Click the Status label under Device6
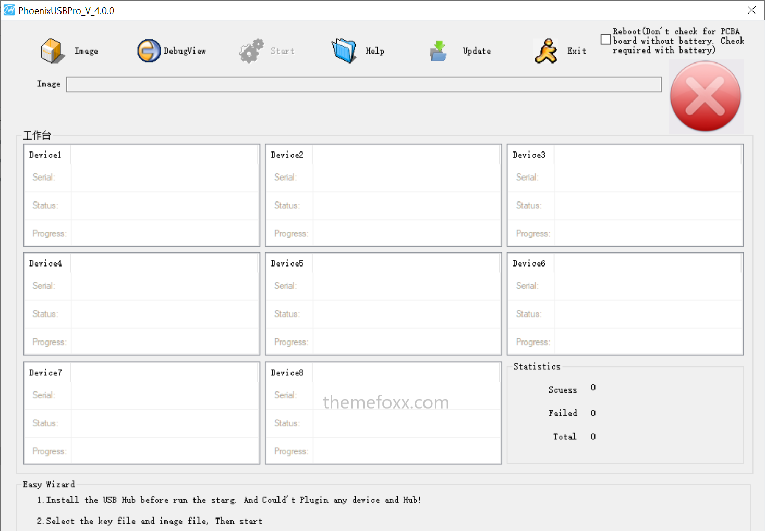 click(529, 314)
